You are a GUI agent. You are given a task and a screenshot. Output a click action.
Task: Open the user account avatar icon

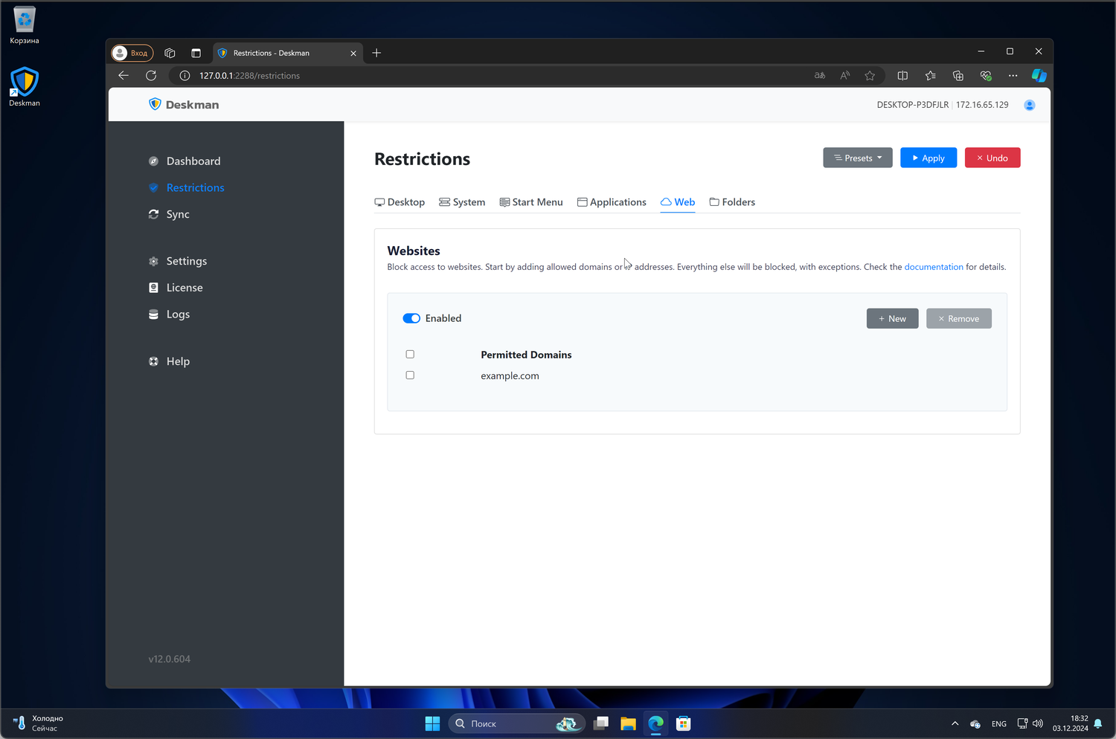(x=1030, y=105)
